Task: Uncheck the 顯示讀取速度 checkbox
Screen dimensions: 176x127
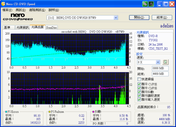Action: pyautogui.click(x=139, y=96)
